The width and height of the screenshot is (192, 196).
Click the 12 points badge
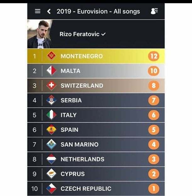pos(153,56)
